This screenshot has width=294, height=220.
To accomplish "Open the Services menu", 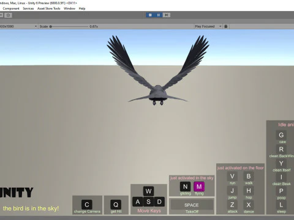I will click(28, 9).
